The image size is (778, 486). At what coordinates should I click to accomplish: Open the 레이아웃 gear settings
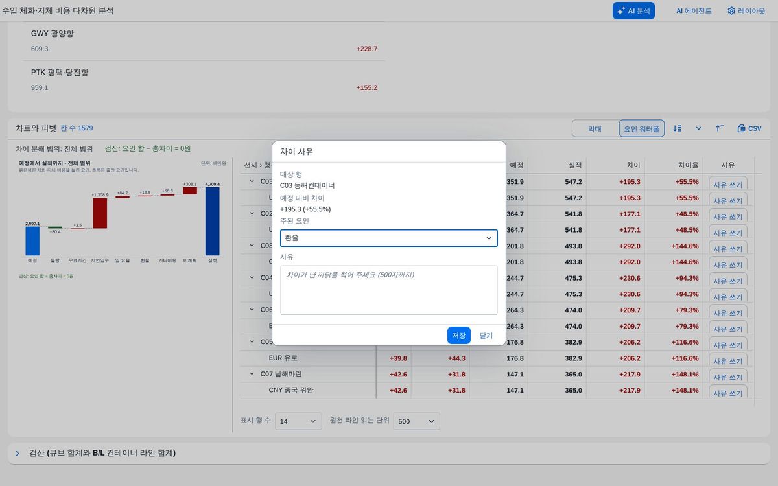746,11
